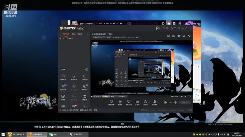The width and height of the screenshot is (245, 137).
Task: Open Windows Start menu
Action: pyautogui.click(x=3, y=134)
